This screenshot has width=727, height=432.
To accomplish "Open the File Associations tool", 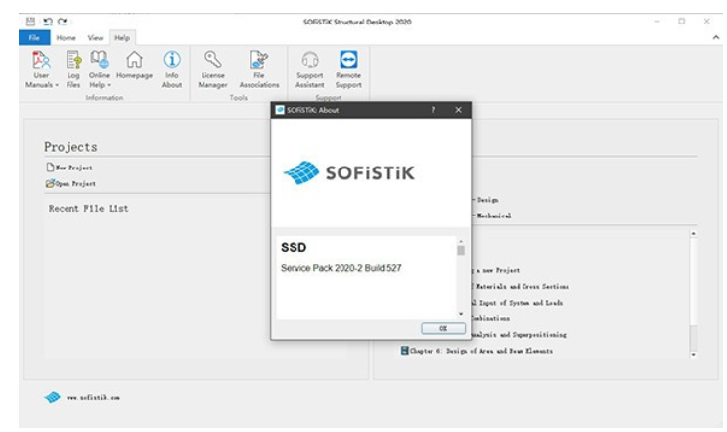I will coord(259,70).
